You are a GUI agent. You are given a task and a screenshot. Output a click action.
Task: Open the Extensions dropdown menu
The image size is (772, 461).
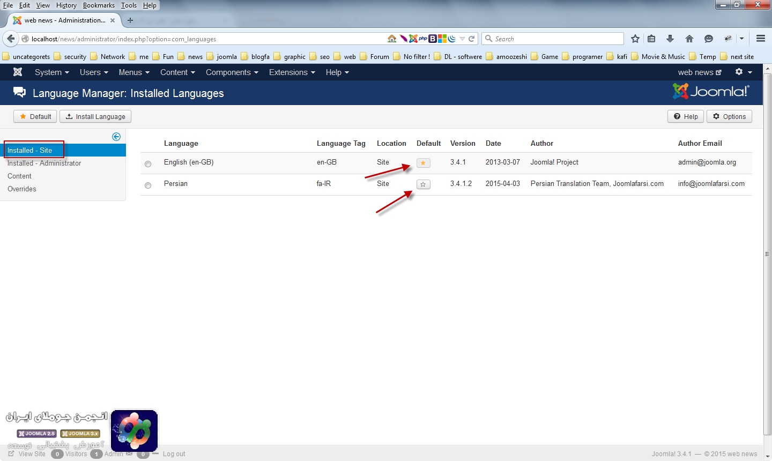pyautogui.click(x=292, y=72)
